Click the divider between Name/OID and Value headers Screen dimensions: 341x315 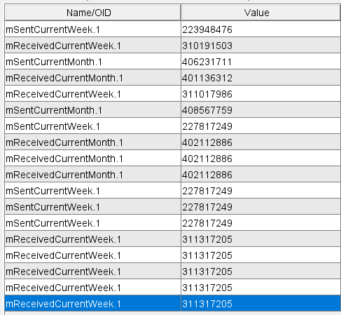pyautogui.click(x=181, y=13)
